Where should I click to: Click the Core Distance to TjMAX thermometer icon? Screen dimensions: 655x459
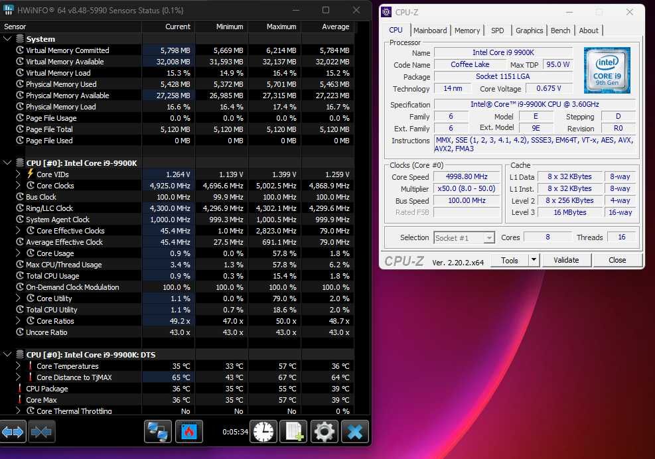pos(30,377)
